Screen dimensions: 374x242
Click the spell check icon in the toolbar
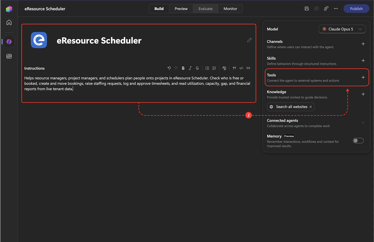coord(224,68)
